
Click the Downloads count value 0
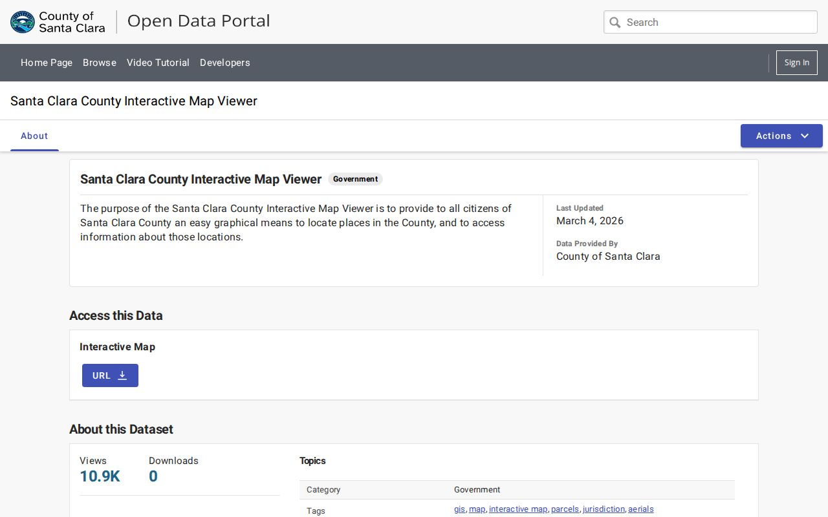coord(153,476)
